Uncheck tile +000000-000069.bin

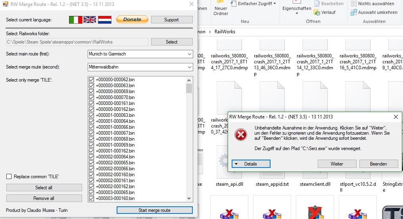(91, 91)
